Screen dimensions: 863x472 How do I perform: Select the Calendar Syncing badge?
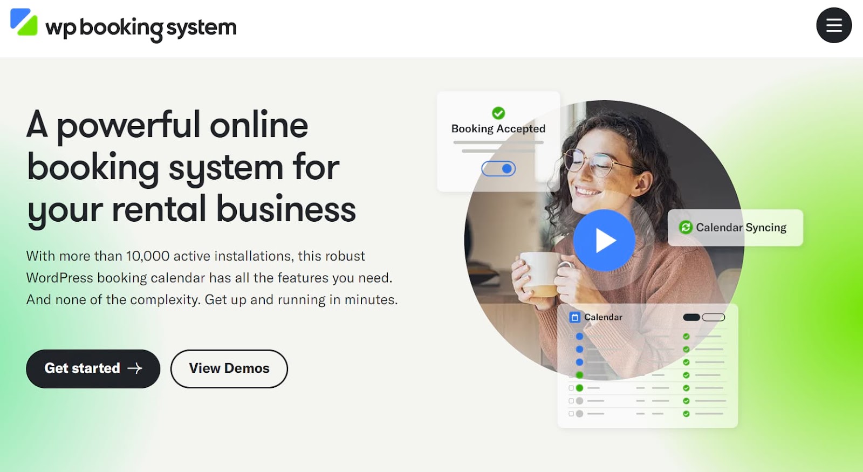(x=735, y=228)
